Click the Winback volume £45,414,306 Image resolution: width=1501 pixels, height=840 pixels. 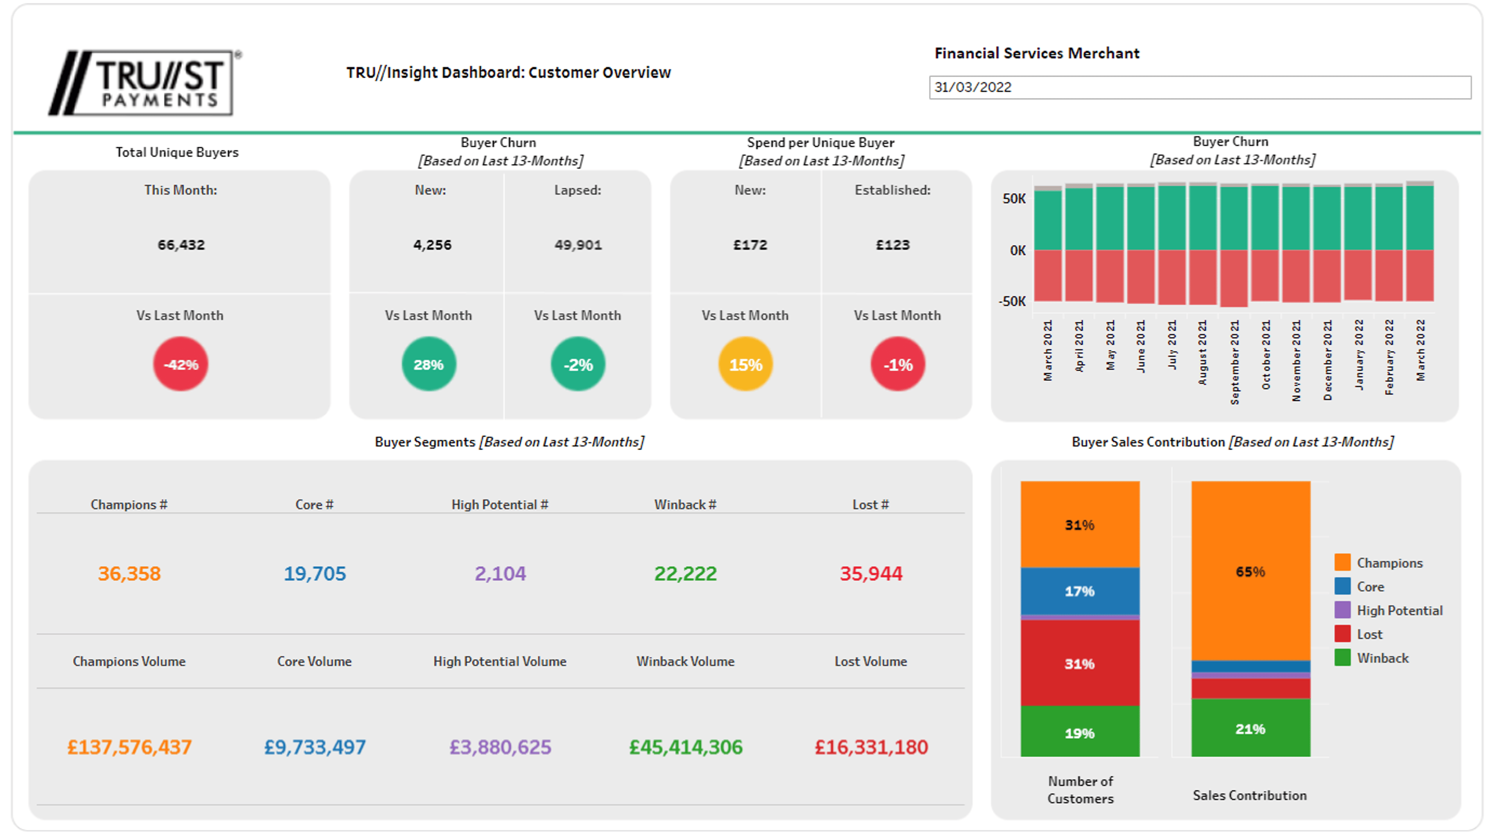tap(685, 747)
